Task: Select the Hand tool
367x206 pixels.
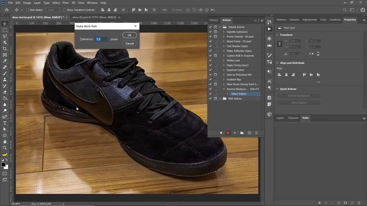Action: coord(5,141)
